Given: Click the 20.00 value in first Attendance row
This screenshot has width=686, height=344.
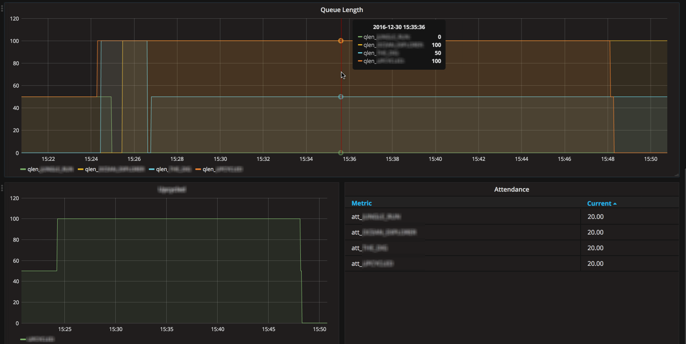Looking at the screenshot, I should click(x=595, y=217).
